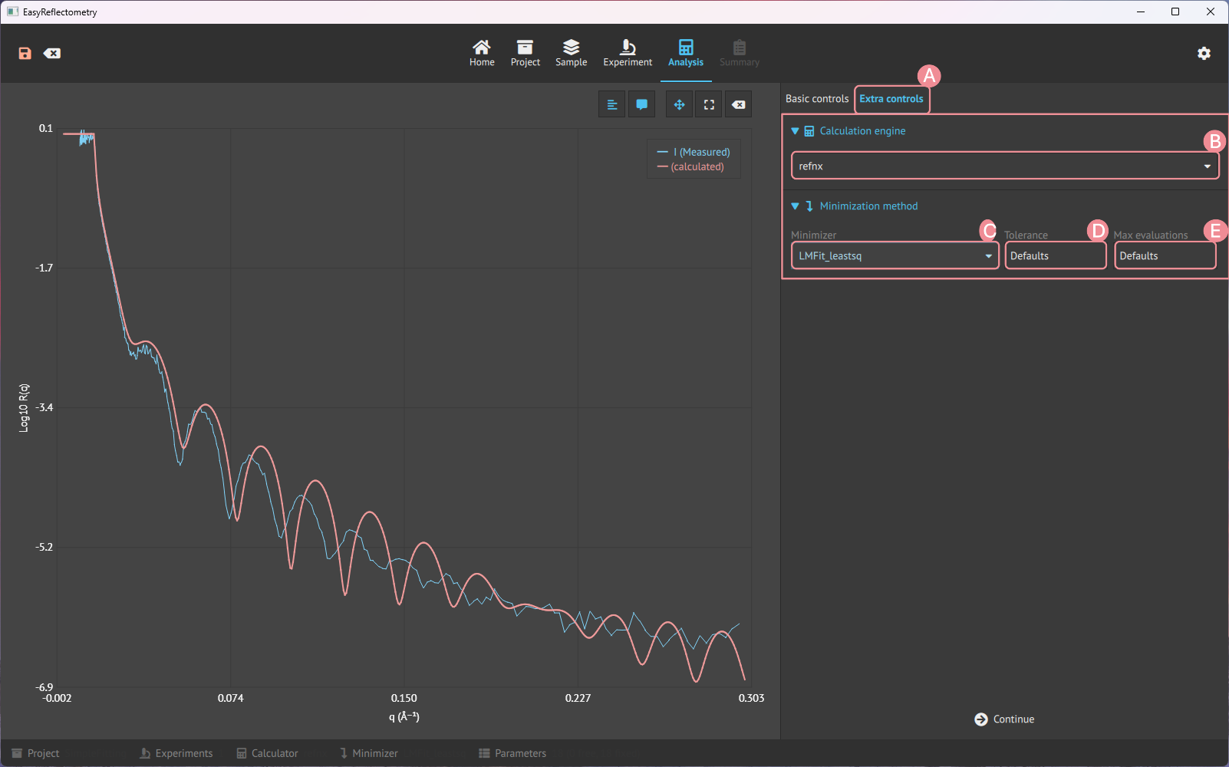Click the Home navigation icon
The height and width of the screenshot is (767, 1229).
pos(481,52)
